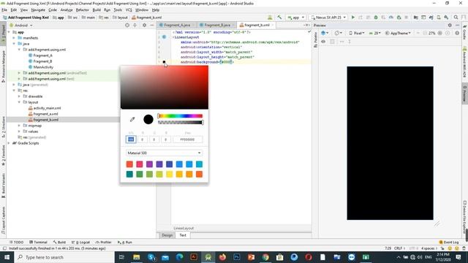Image resolution: width=468 pixels, height=263 pixels.
Task: Run the app with green play button
Action: [353, 18]
